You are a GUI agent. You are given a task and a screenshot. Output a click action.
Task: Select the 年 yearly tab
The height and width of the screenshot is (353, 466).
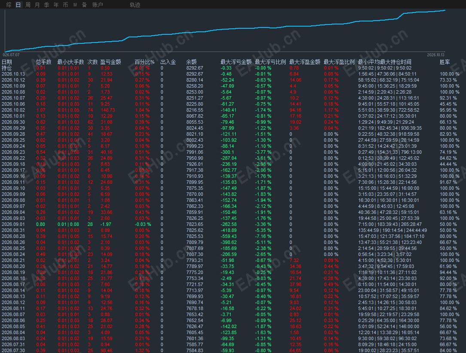56,5
